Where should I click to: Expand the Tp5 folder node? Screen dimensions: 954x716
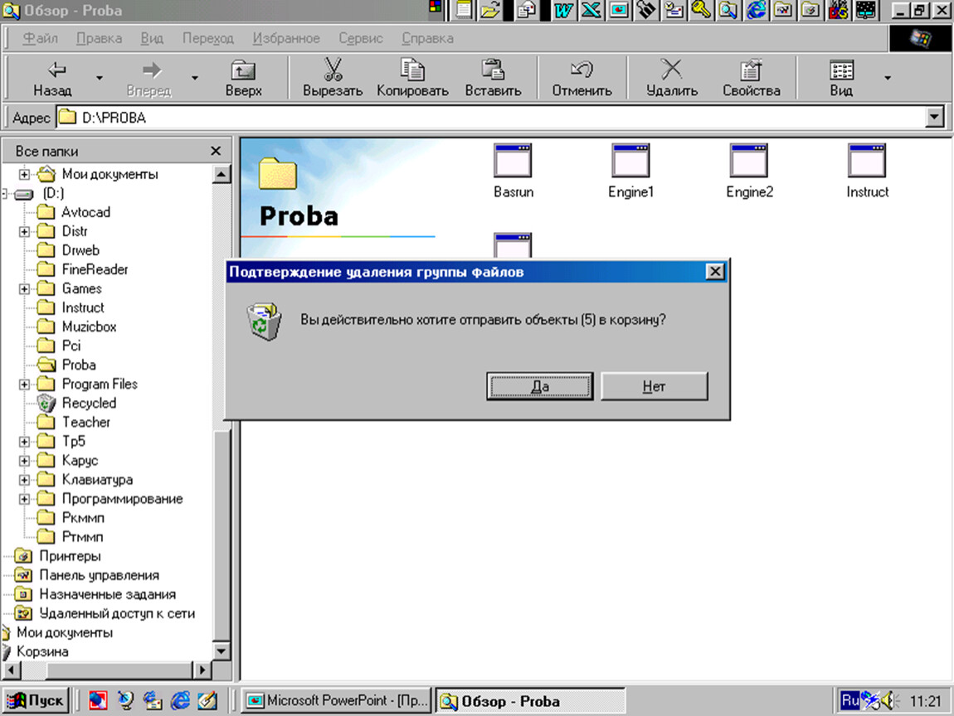(24, 441)
